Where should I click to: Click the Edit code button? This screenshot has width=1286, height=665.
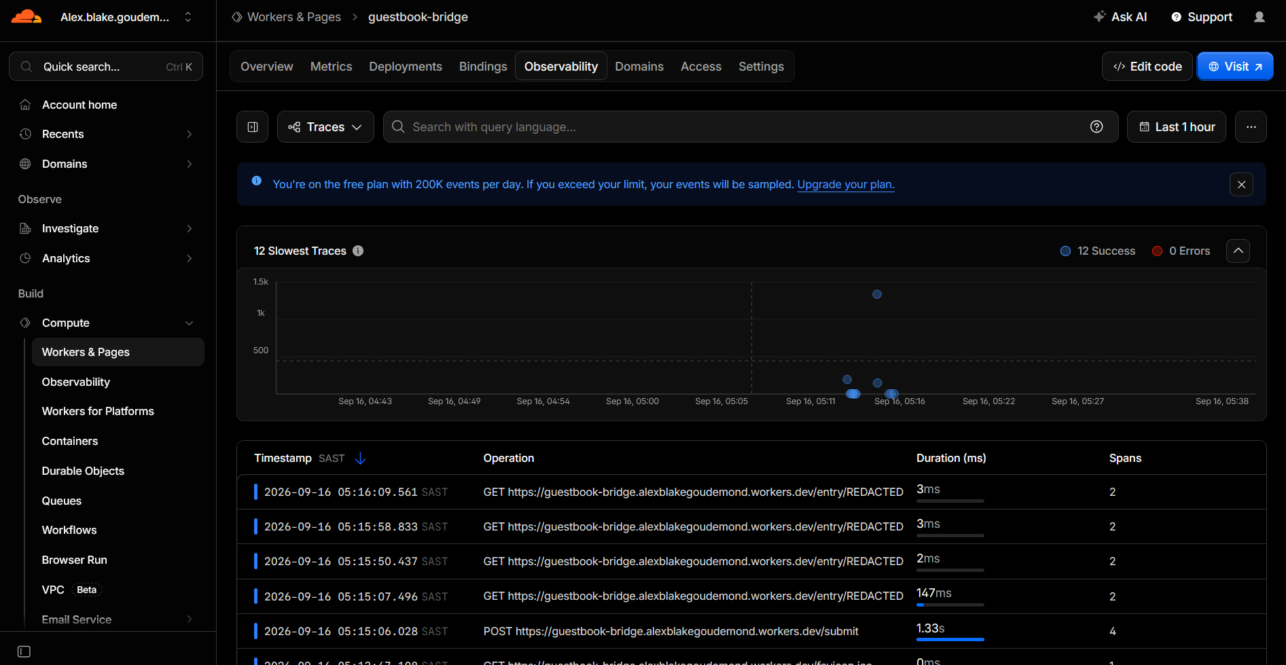[x=1147, y=67]
